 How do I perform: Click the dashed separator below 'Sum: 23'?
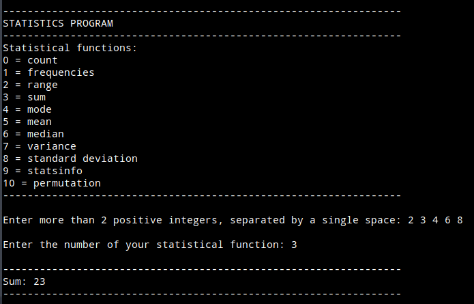click(202, 294)
